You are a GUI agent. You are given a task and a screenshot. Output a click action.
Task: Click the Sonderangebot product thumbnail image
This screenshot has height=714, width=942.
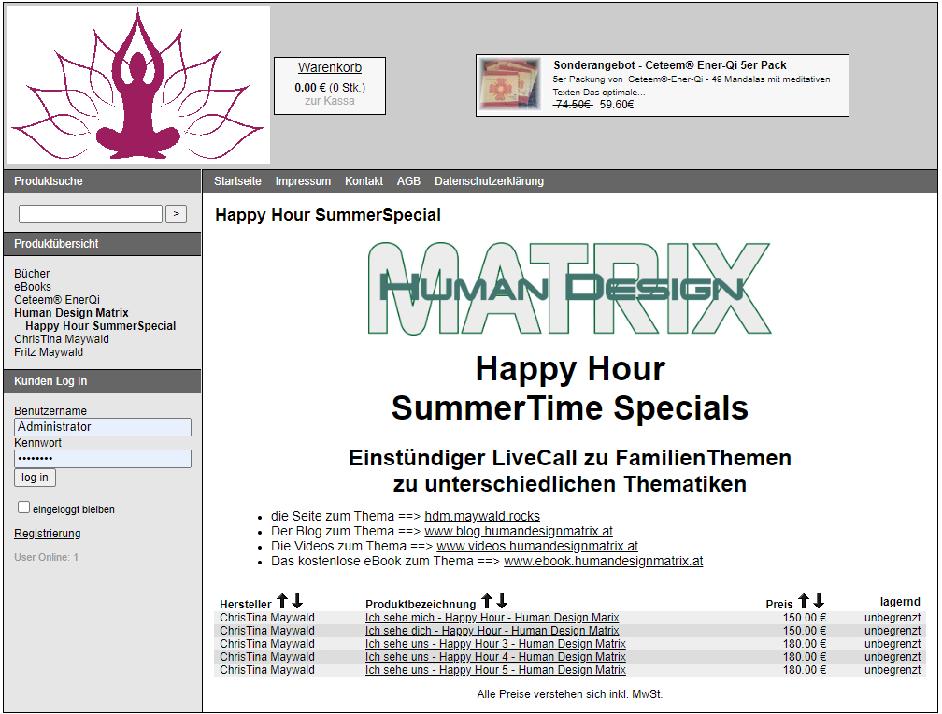[x=510, y=85]
